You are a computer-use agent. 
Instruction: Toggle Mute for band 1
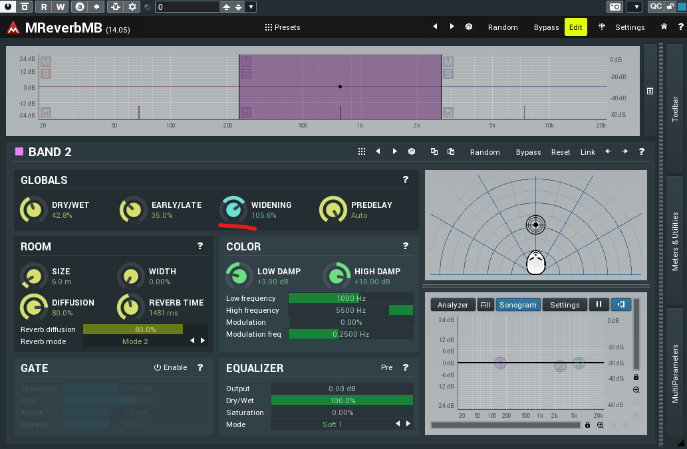(x=46, y=62)
